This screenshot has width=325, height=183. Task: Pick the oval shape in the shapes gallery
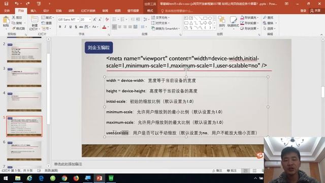[210, 18]
